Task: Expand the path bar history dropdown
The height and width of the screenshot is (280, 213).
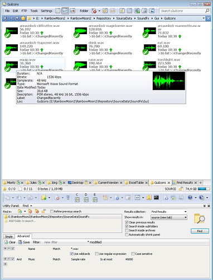Action: tap(204, 18)
